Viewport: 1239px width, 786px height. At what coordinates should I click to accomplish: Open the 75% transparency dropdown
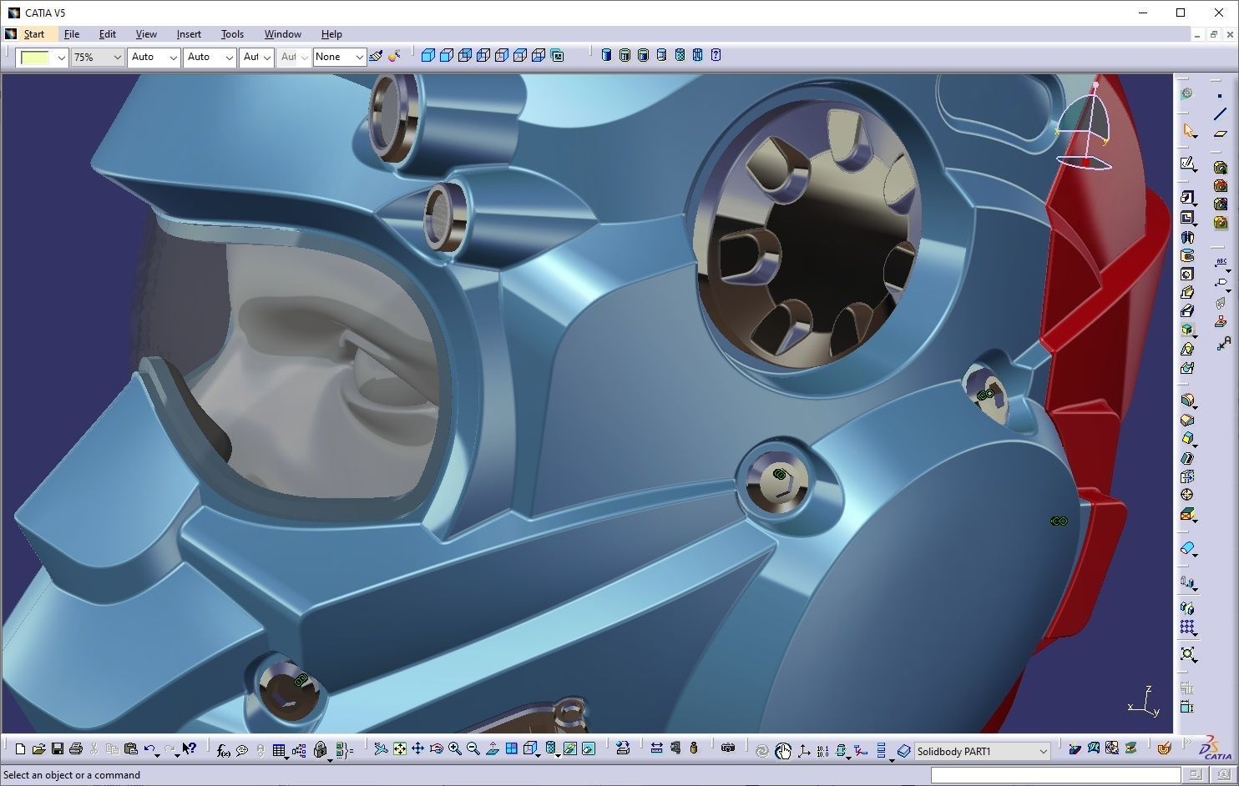click(116, 58)
